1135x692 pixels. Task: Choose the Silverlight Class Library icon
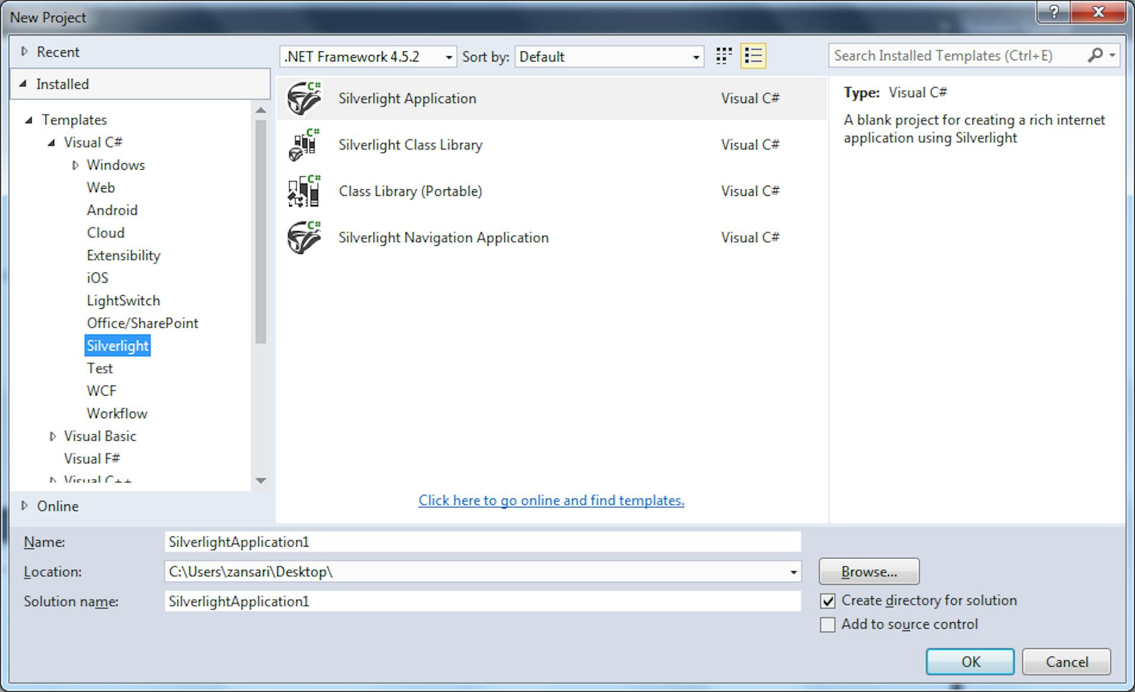304,144
